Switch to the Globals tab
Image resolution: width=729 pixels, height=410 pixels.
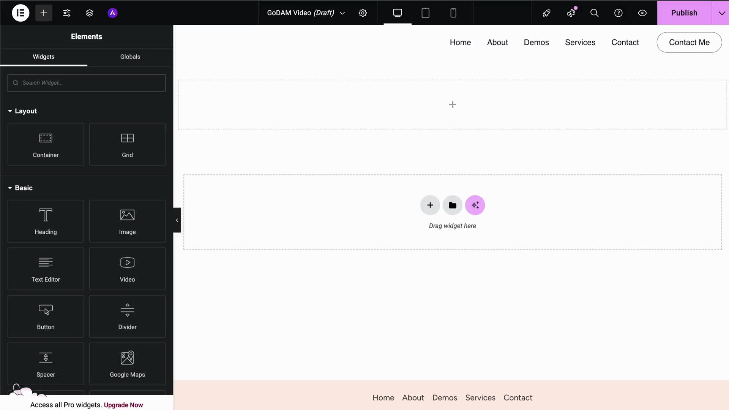pyautogui.click(x=130, y=57)
